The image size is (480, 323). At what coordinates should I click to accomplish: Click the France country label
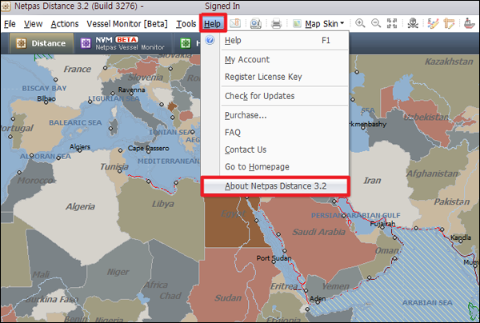tap(77, 69)
